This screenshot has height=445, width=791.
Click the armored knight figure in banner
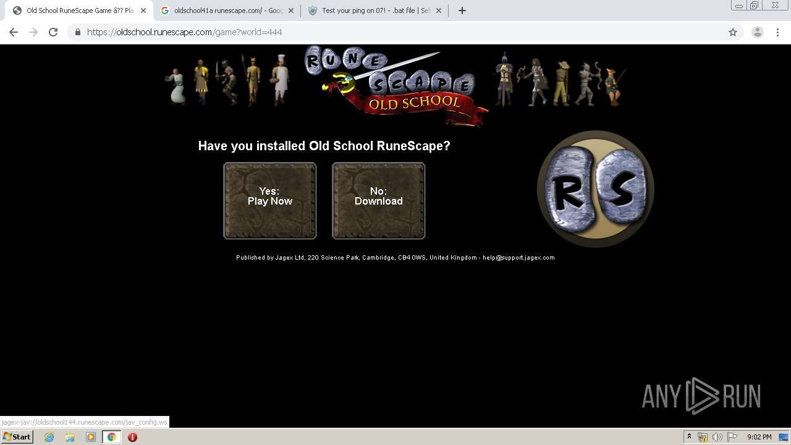505,79
